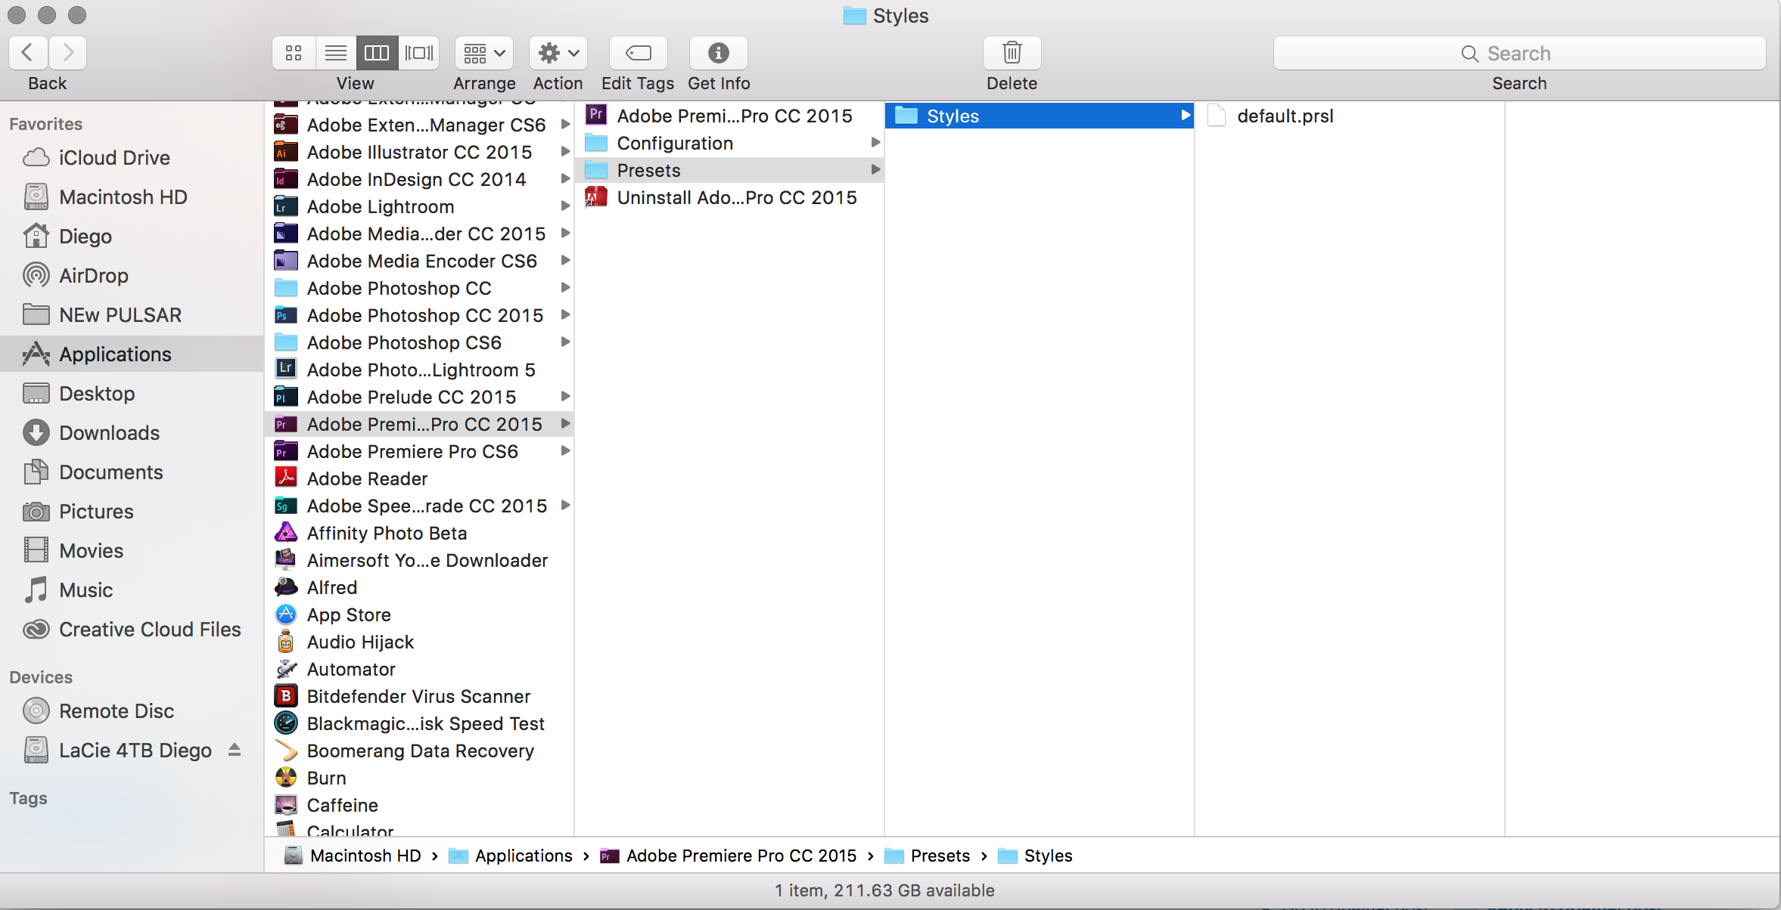Jump to Applications in path bar
1781x910 pixels.
click(x=511, y=856)
